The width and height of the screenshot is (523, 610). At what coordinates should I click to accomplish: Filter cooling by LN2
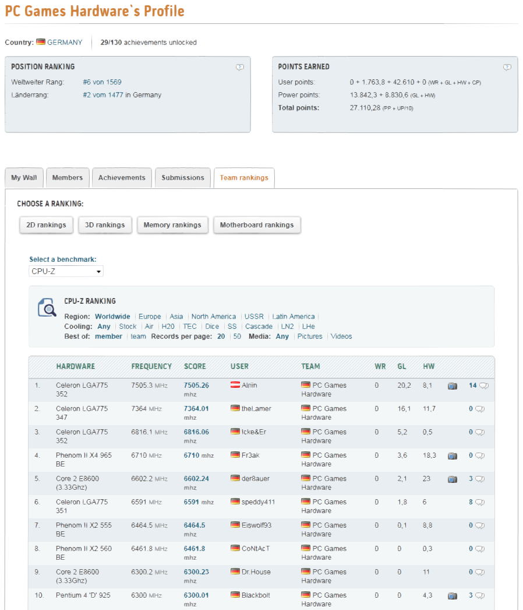(x=287, y=327)
